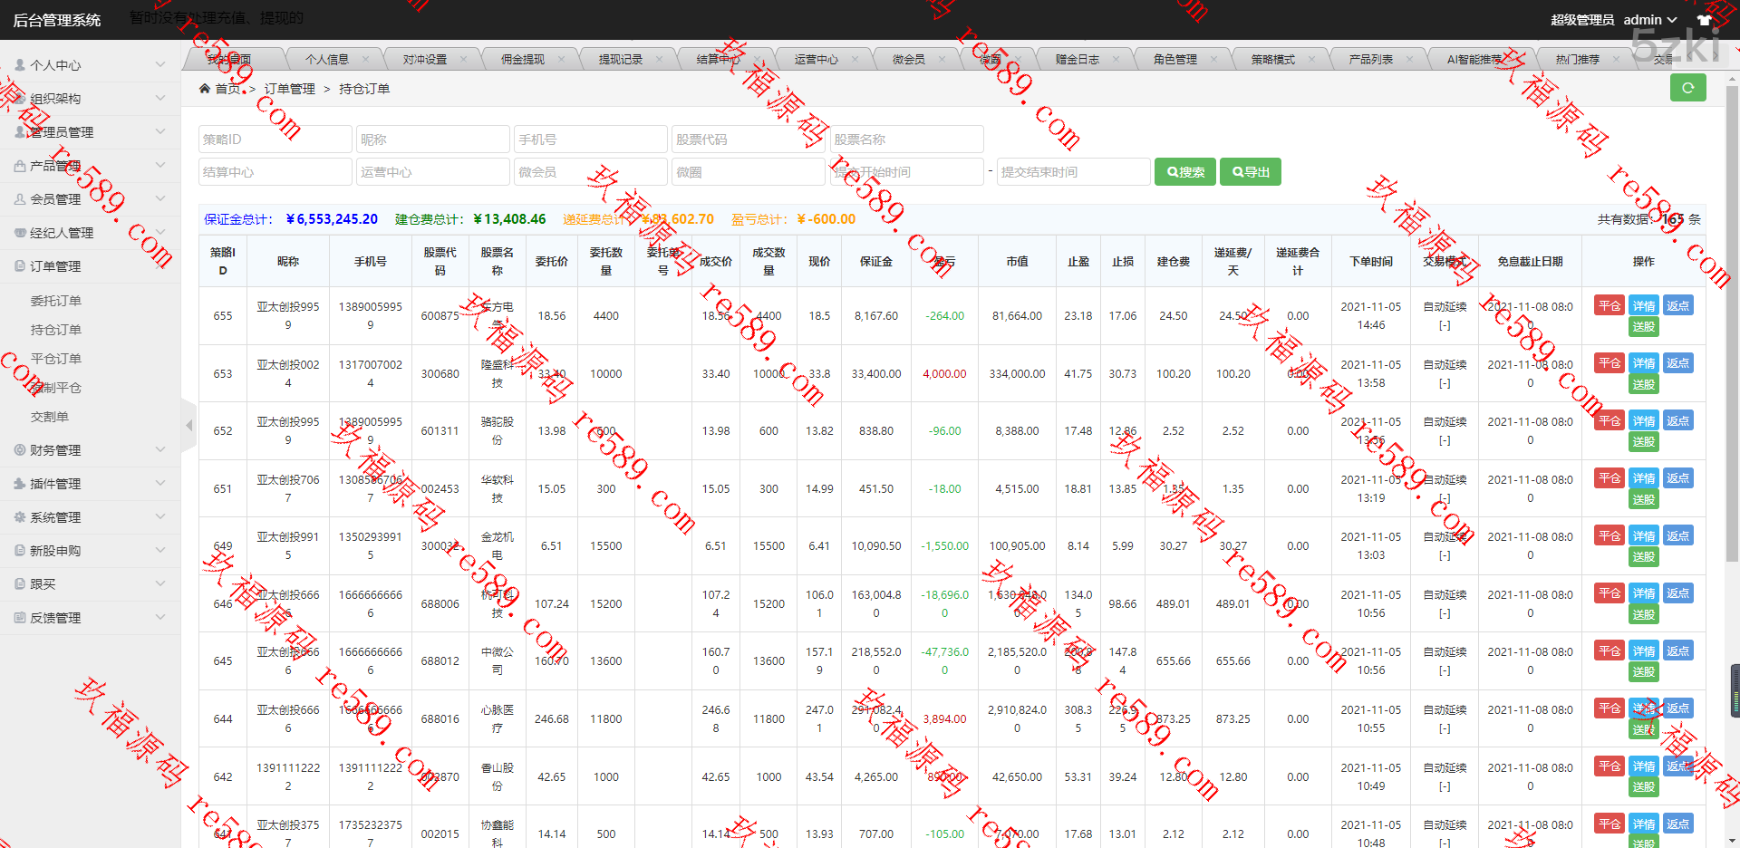Click the 插件管理 puzzle icon

point(20,484)
